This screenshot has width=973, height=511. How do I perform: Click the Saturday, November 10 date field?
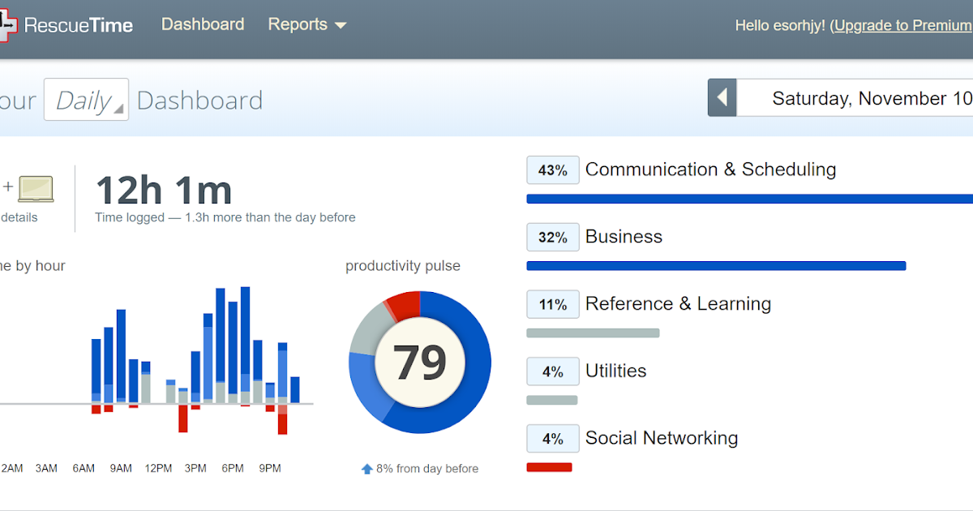coord(868,99)
